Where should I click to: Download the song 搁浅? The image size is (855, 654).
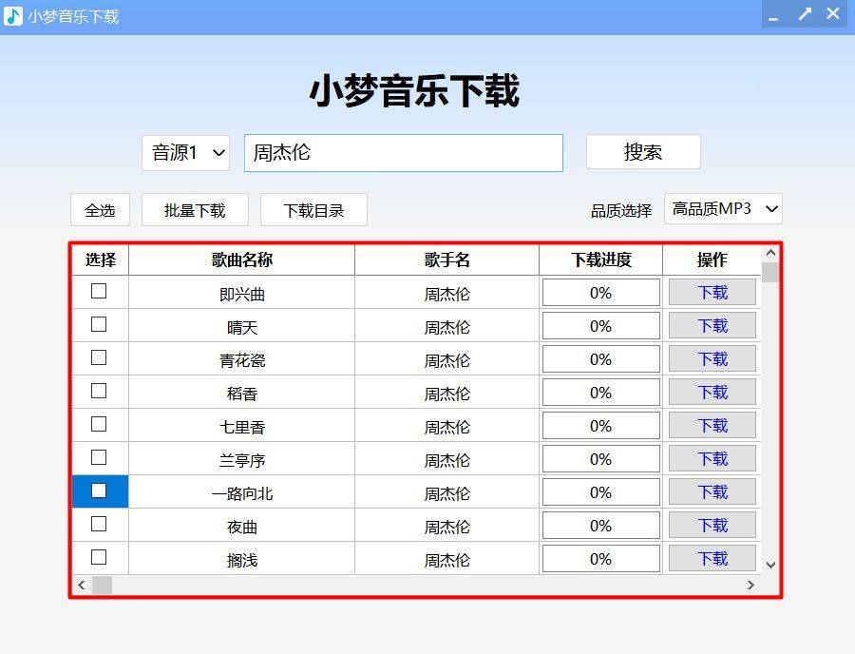tap(712, 558)
